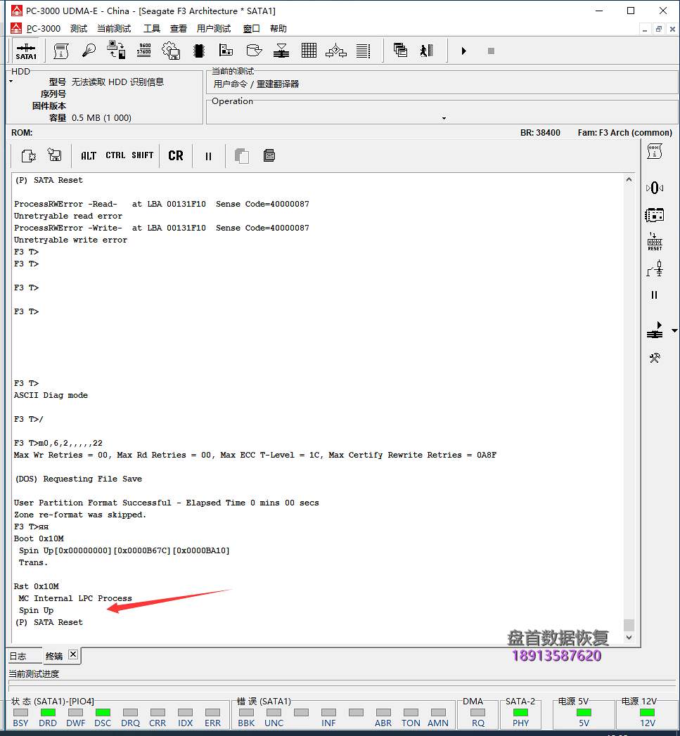
Task: Click sidebar heads play icon
Action: click(x=655, y=330)
